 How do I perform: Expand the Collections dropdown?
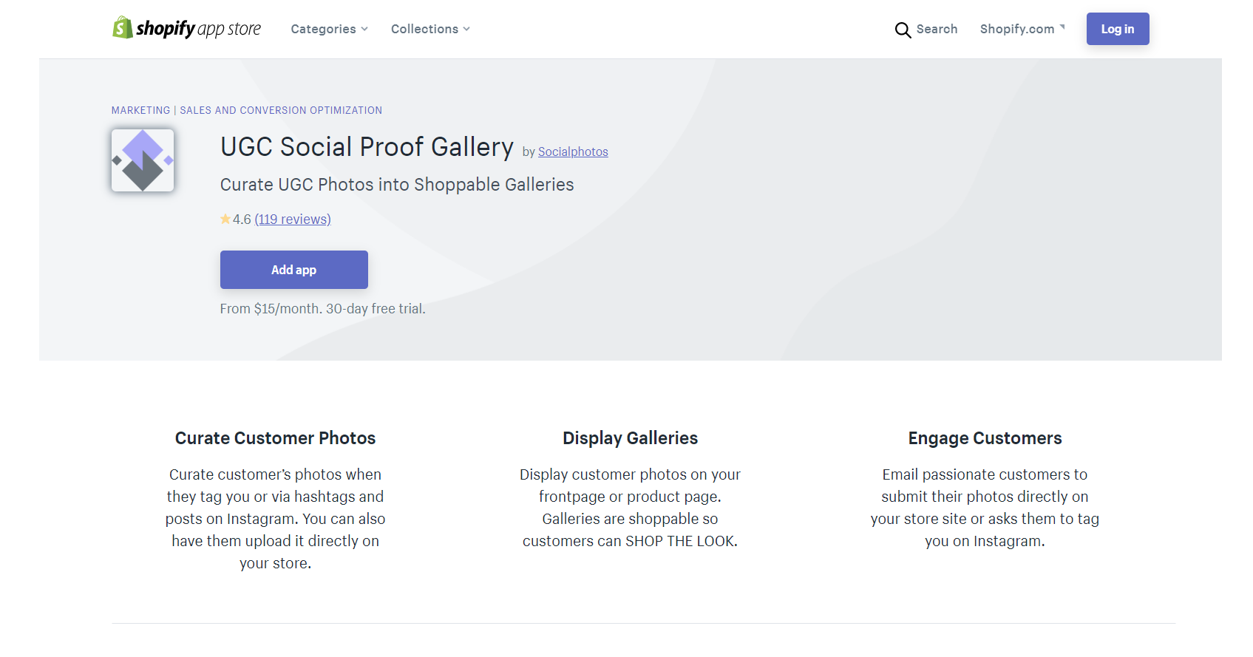coord(430,29)
